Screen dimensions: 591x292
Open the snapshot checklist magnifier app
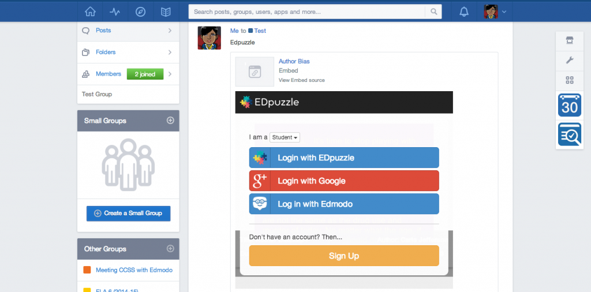click(x=570, y=134)
